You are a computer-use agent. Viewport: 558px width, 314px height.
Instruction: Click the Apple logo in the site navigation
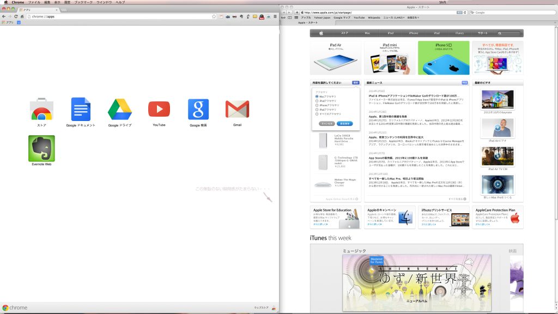[321, 33]
